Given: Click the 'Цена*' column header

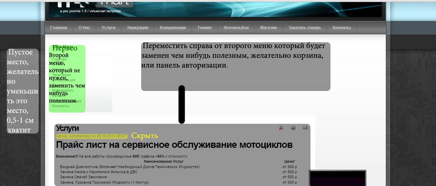Looking at the screenshot, I should coord(290,161).
